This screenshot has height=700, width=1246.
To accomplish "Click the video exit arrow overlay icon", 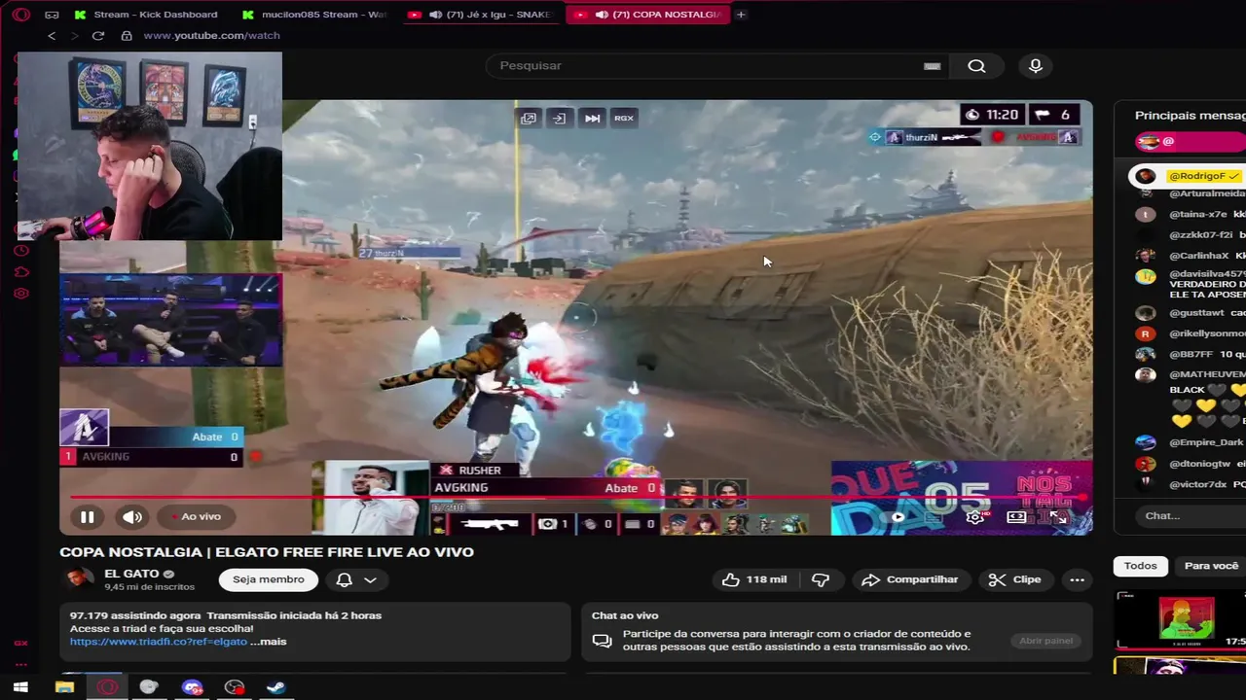I will click(x=559, y=118).
